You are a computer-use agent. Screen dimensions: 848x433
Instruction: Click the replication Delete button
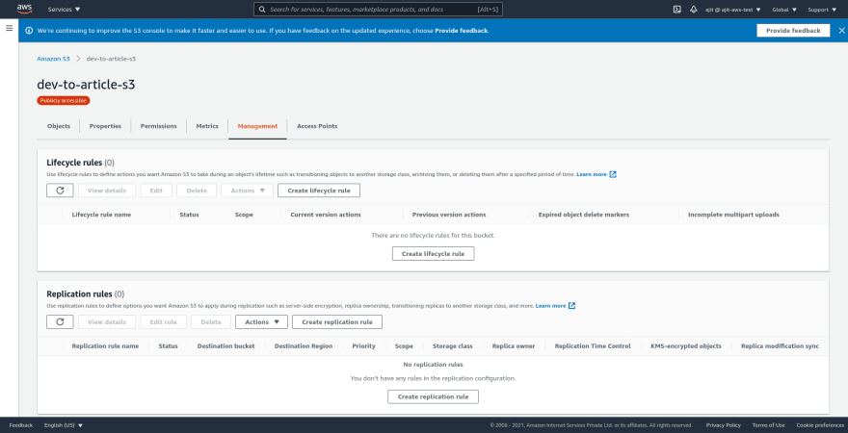coord(211,321)
